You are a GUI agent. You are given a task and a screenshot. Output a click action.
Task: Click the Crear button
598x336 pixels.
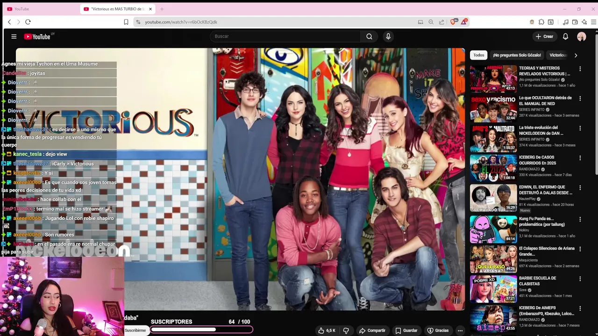pyautogui.click(x=544, y=36)
